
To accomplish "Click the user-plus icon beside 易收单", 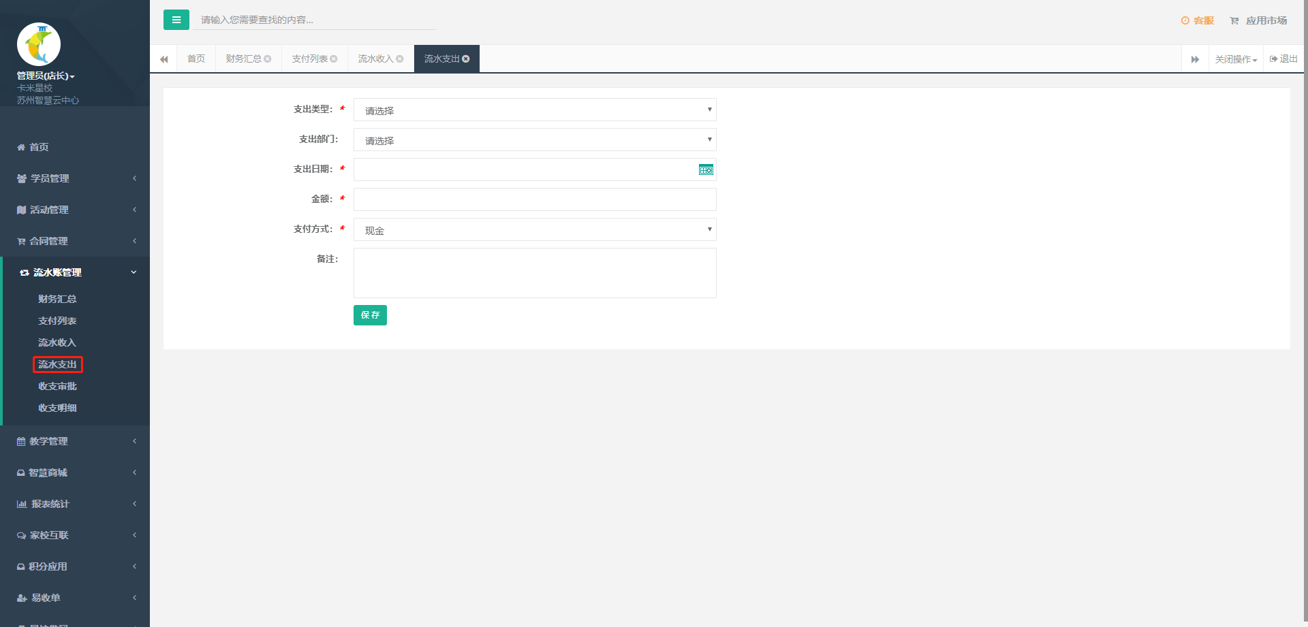I will click(x=22, y=598).
